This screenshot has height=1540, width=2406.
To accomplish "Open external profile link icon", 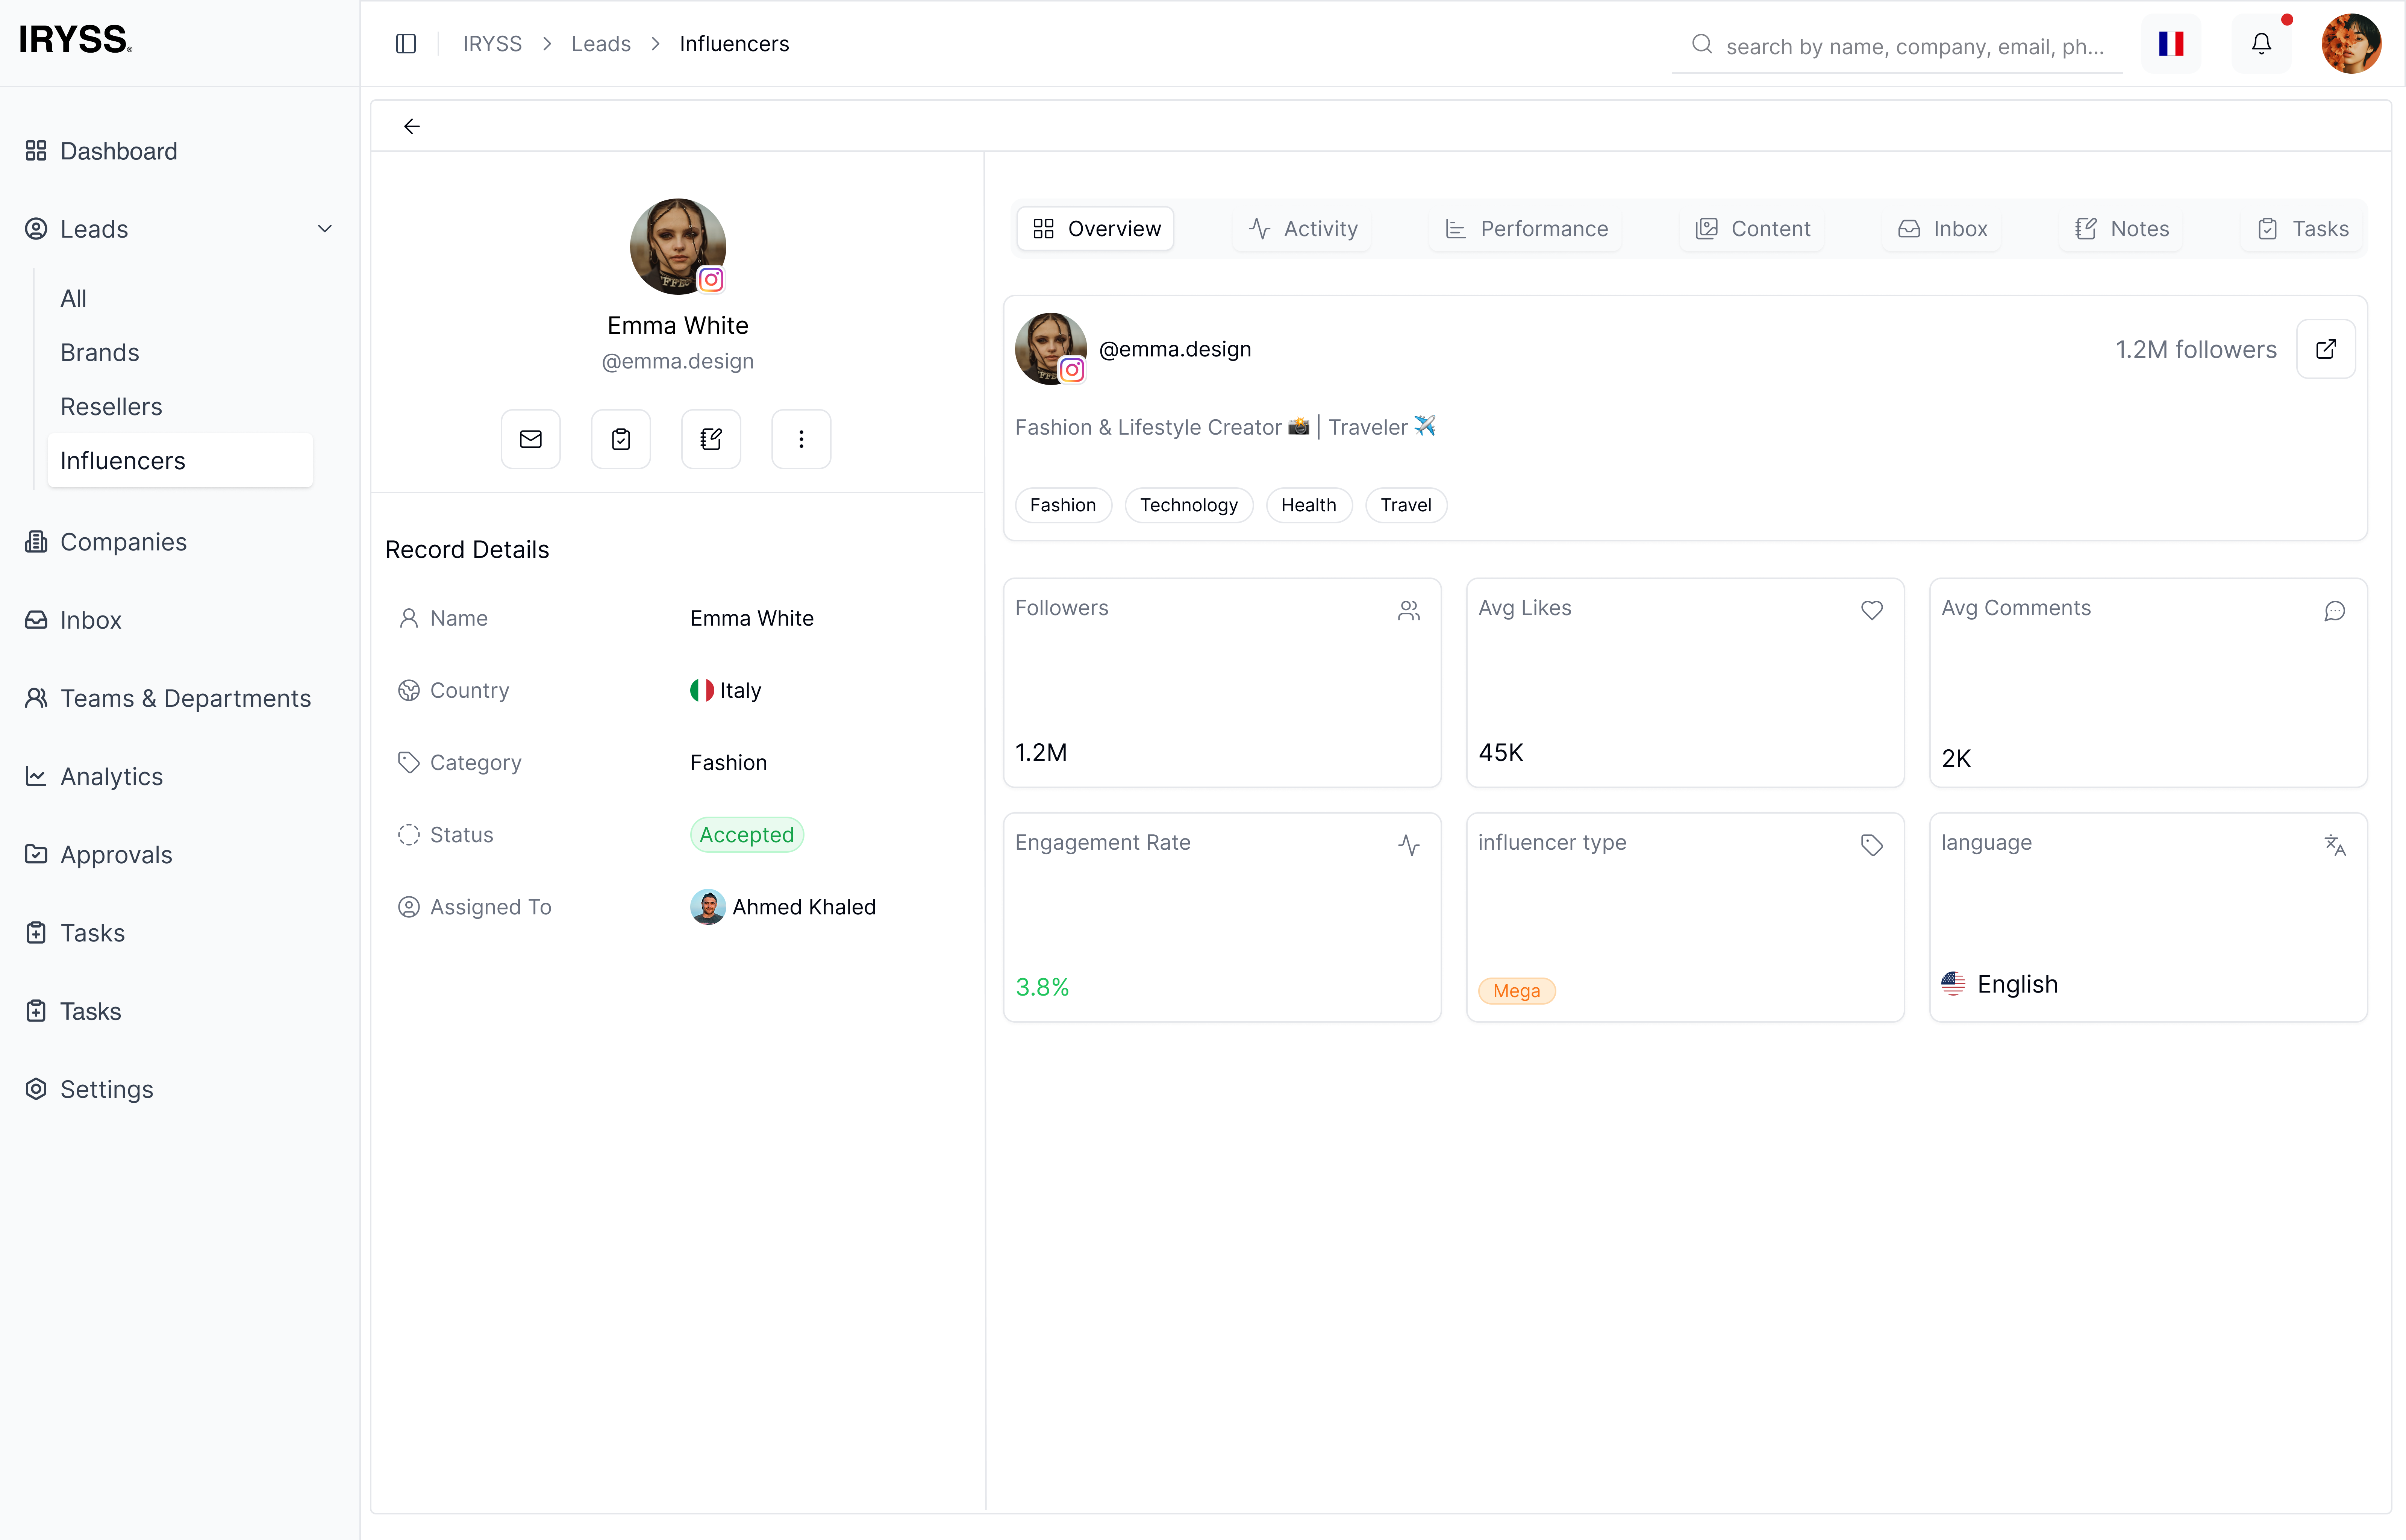I will click(x=2326, y=349).
